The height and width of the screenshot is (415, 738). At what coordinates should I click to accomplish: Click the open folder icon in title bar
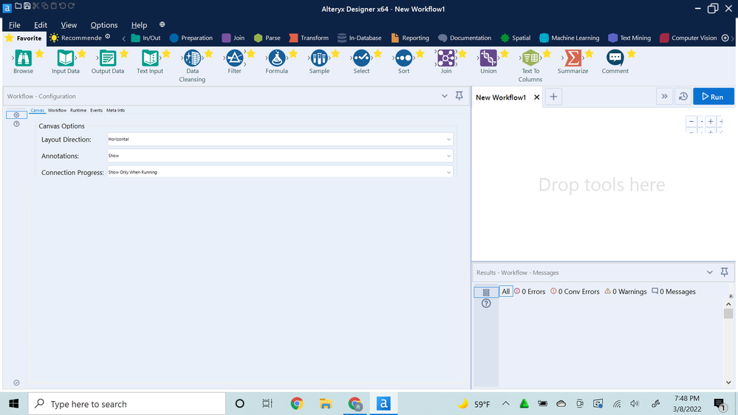click(x=18, y=6)
